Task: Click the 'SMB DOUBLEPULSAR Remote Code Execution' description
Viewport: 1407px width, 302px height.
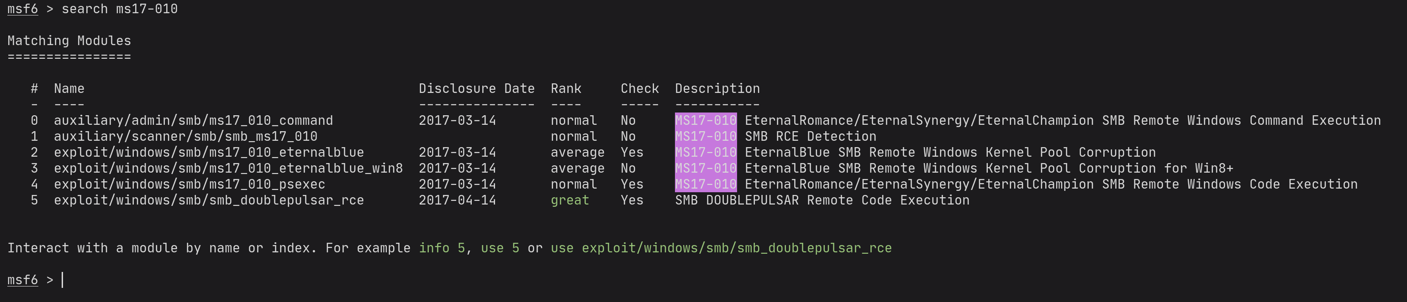Action: [x=822, y=200]
